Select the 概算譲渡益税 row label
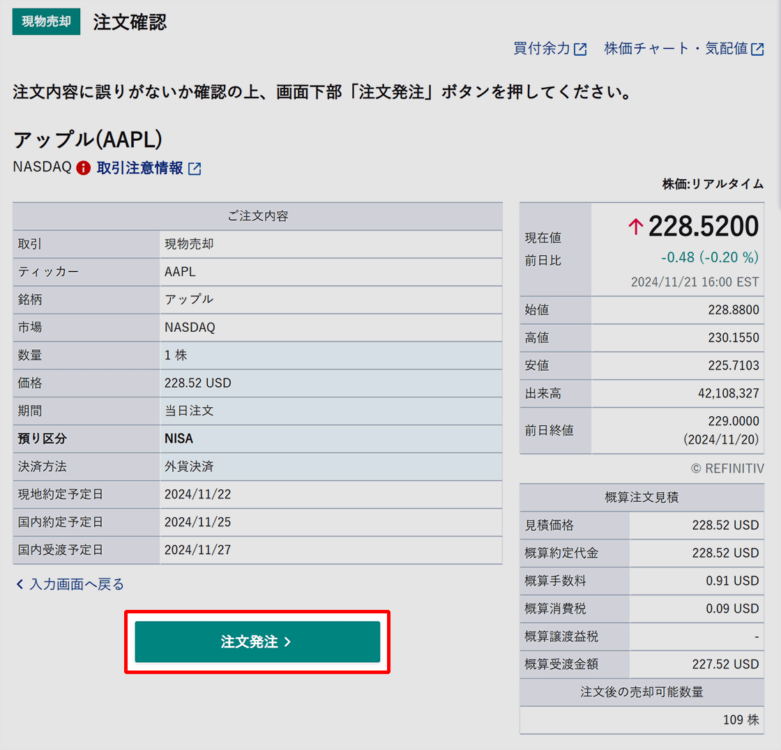Image resolution: width=781 pixels, height=750 pixels. coord(562,636)
